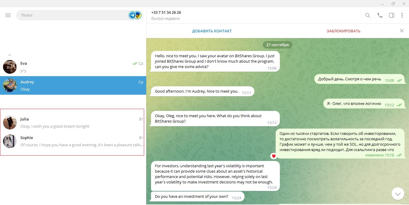This screenshot has width=409, height=205.
Task: Click the 27 сентября date badge
Action: 277,45
